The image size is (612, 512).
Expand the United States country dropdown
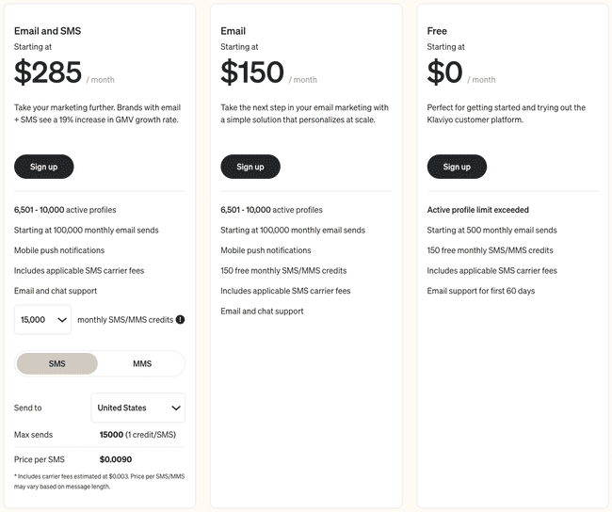click(x=138, y=408)
